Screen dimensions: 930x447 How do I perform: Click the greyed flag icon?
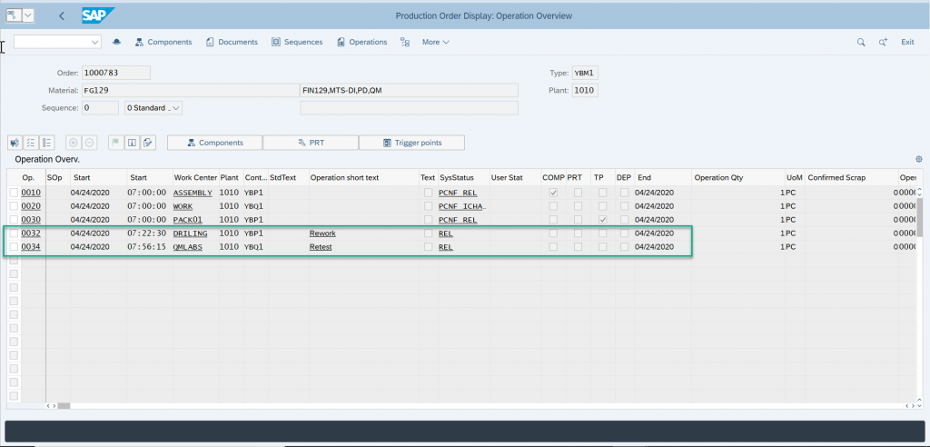(x=115, y=143)
